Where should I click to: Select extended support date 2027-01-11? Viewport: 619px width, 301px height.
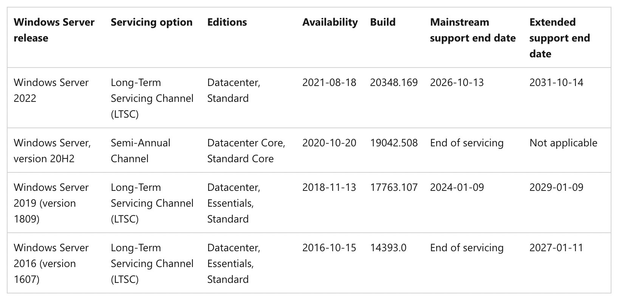pyautogui.click(x=556, y=248)
